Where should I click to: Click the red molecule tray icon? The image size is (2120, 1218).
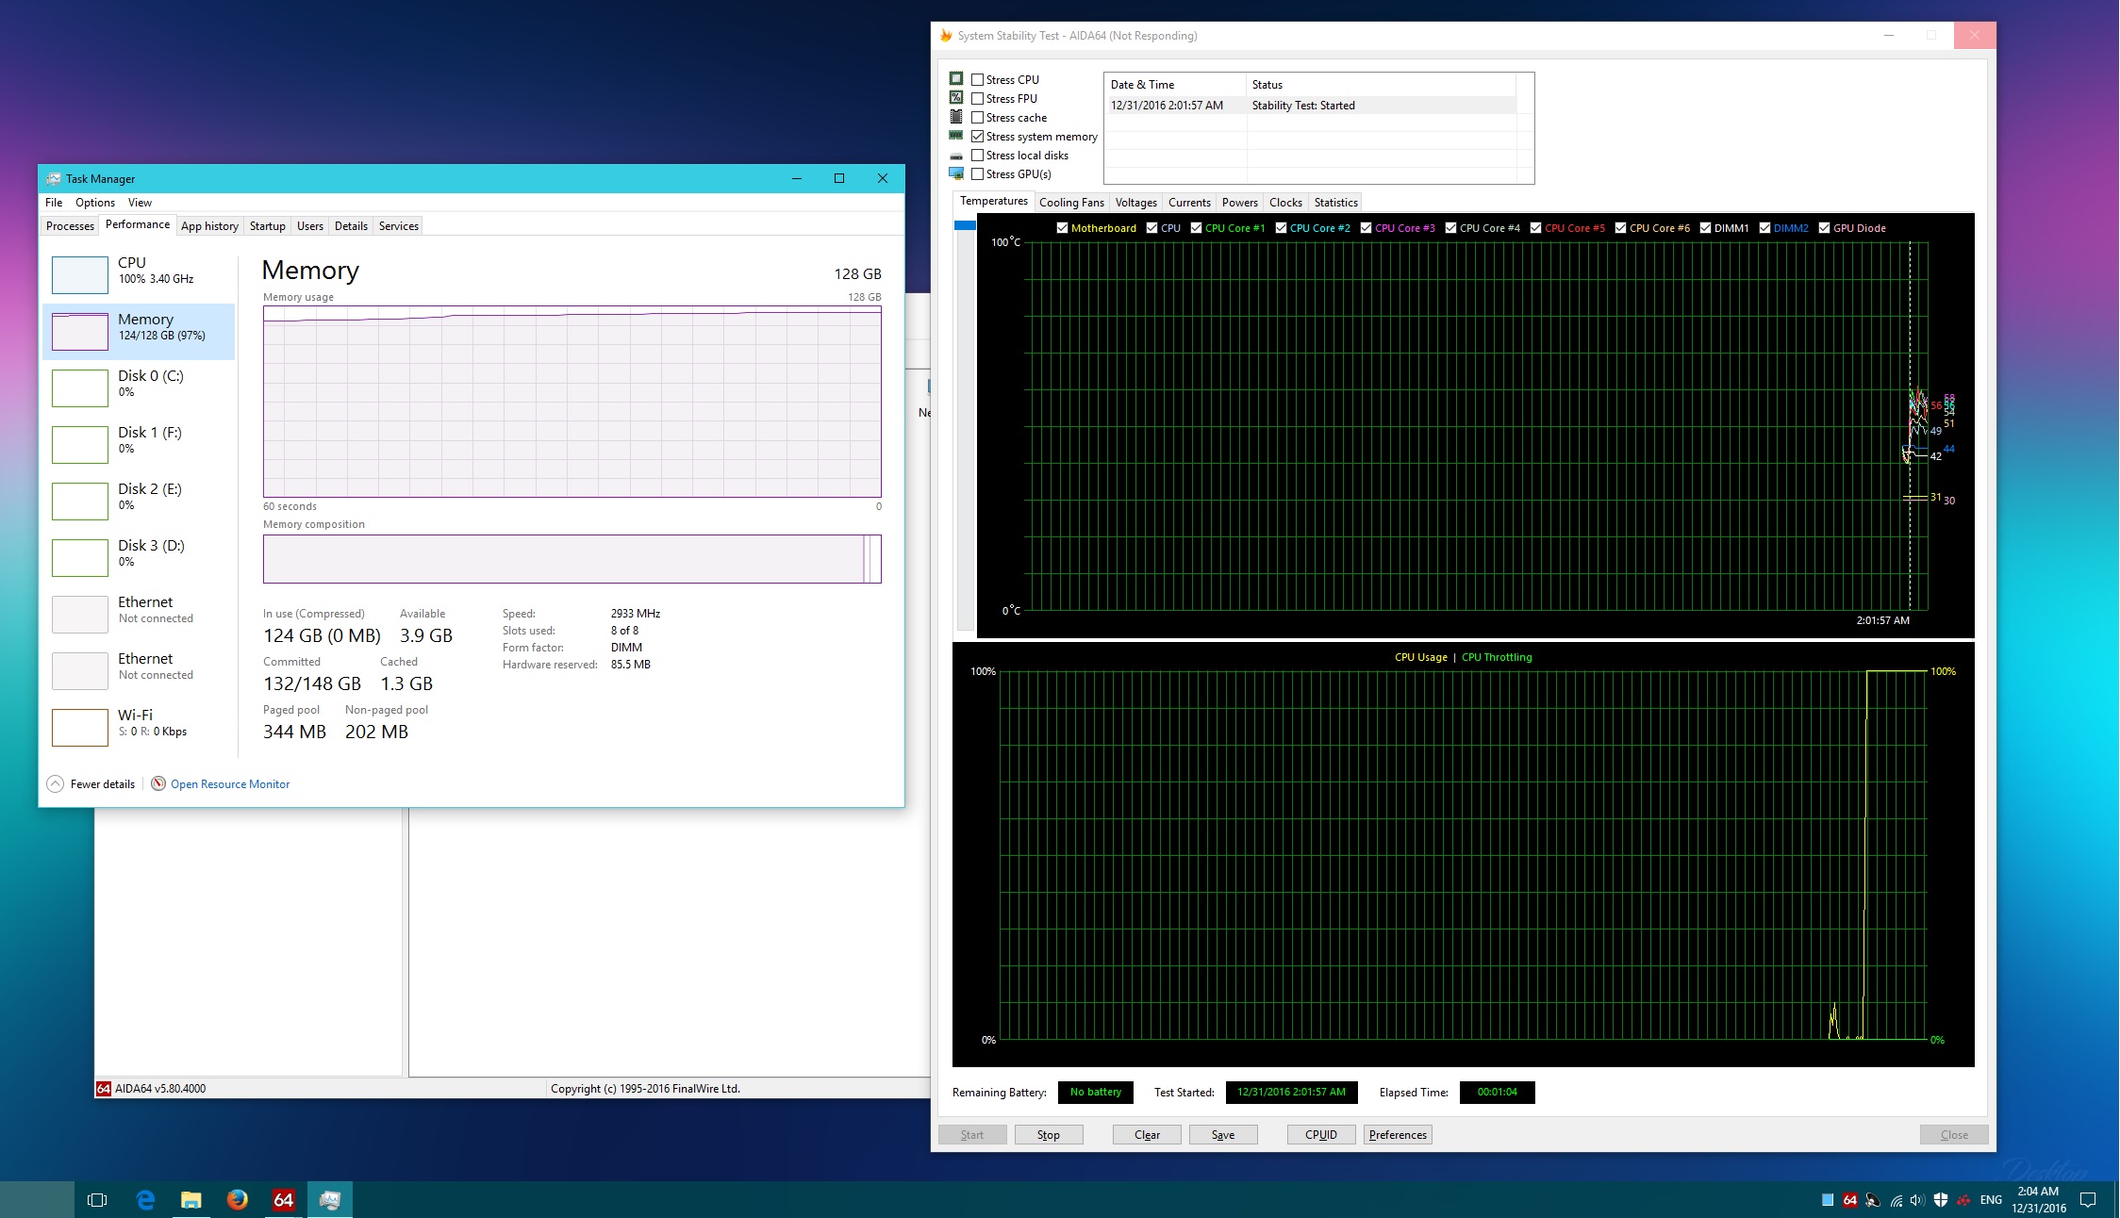(x=1963, y=1200)
